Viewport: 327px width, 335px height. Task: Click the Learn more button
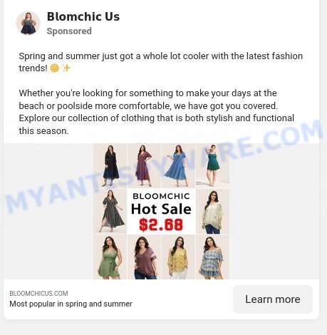tap(273, 299)
